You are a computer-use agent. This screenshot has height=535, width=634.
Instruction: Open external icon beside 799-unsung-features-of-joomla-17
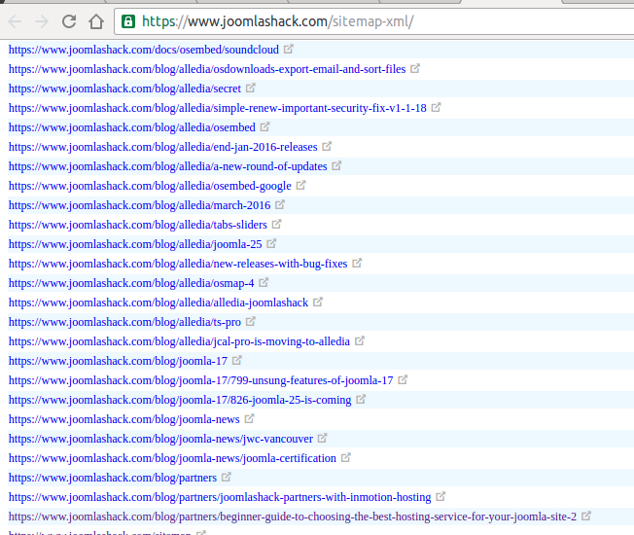pos(403,379)
